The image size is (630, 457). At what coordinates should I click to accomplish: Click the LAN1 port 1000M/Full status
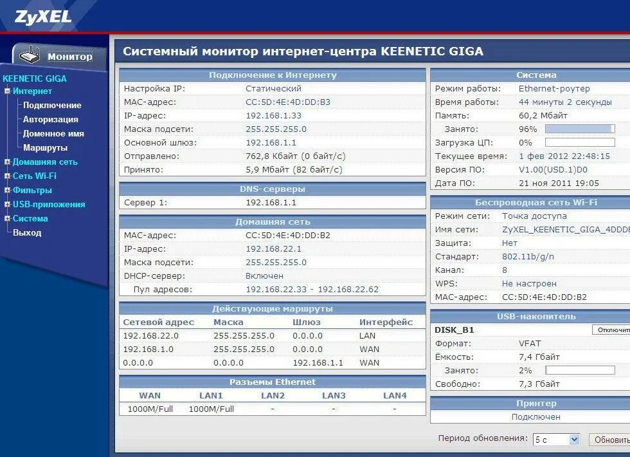click(211, 409)
